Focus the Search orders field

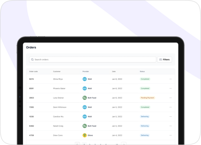pos(94,59)
